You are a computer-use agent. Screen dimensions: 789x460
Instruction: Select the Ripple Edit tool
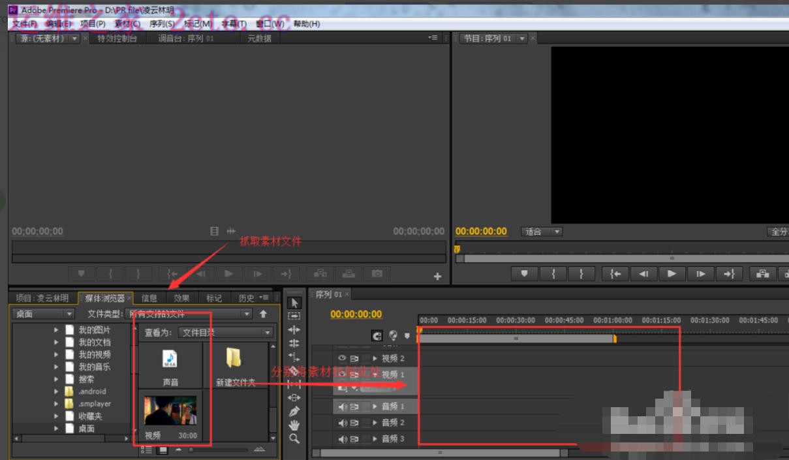(x=294, y=330)
